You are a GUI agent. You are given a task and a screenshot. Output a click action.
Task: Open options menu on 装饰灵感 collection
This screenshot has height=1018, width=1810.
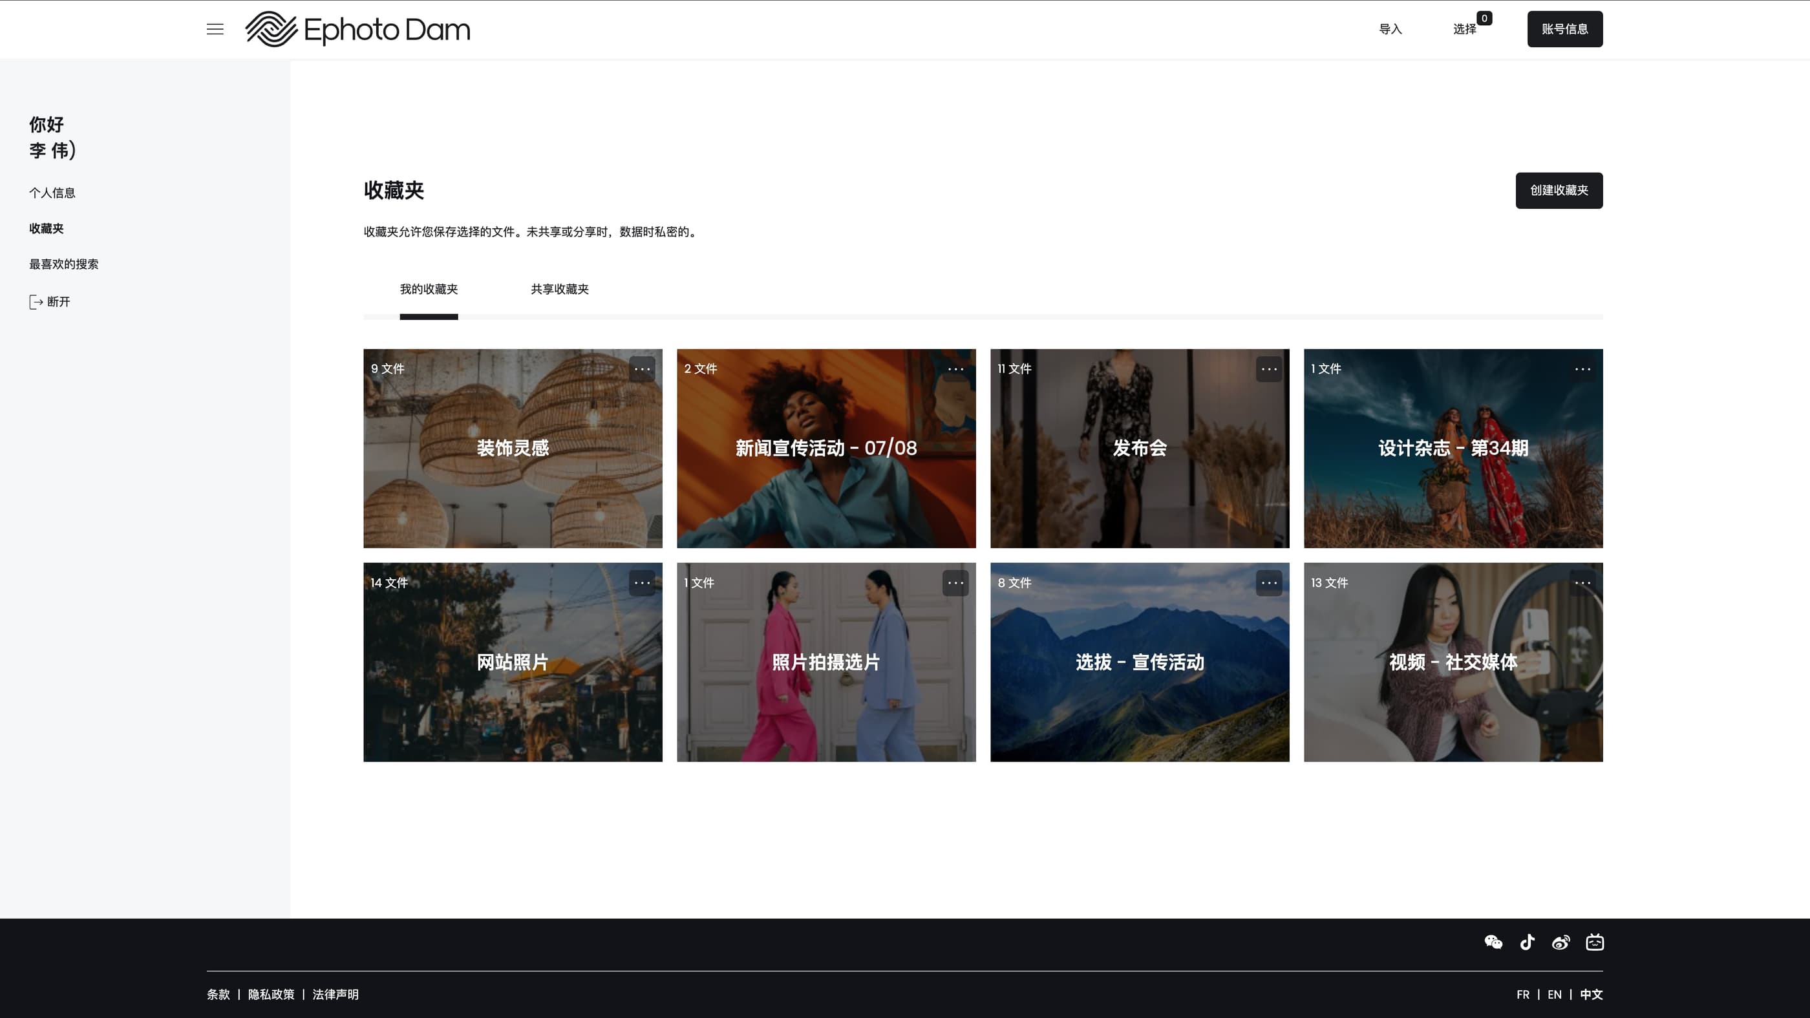[642, 369]
